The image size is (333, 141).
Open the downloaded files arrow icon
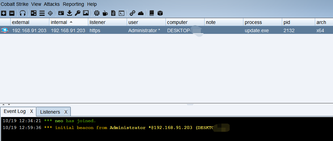point(69,13)
